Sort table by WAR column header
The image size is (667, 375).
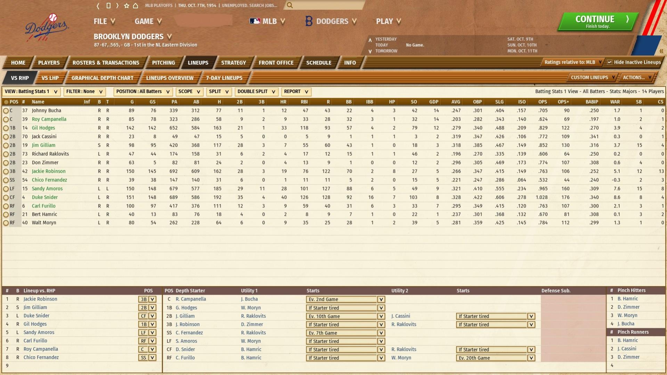coord(615,102)
